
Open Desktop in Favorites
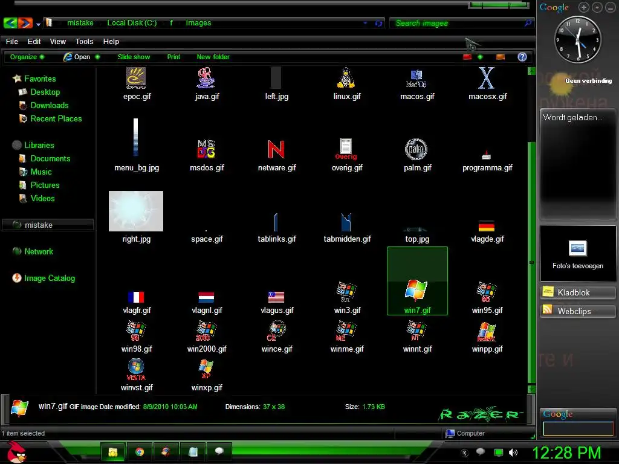[x=45, y=92]
